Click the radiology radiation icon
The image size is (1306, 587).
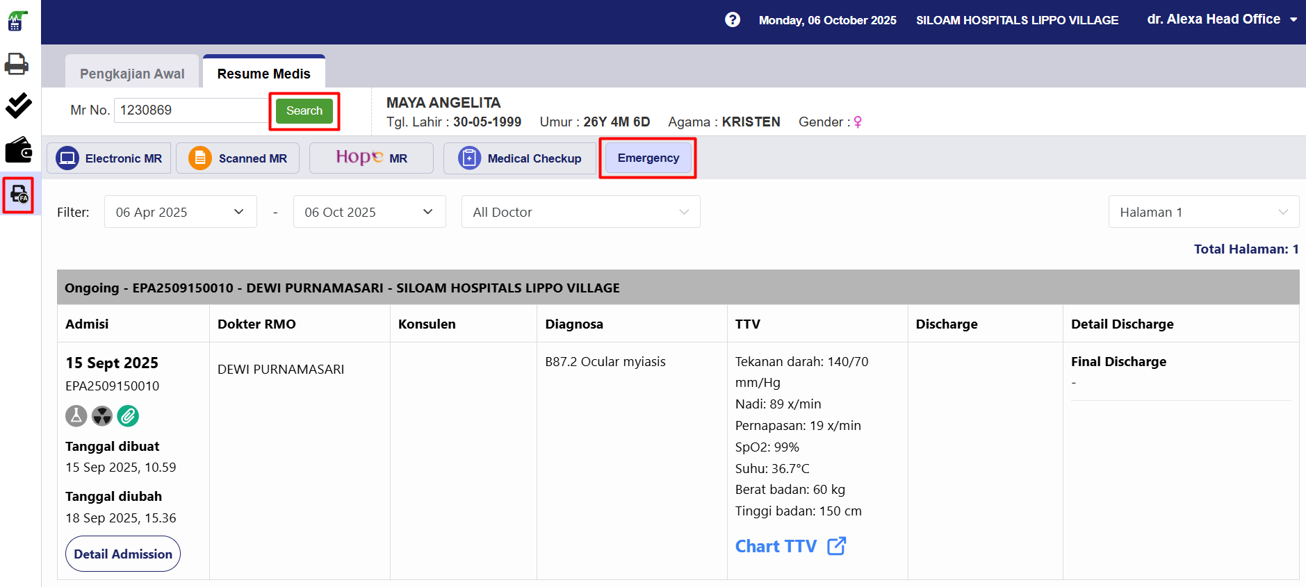coord(102,416)
